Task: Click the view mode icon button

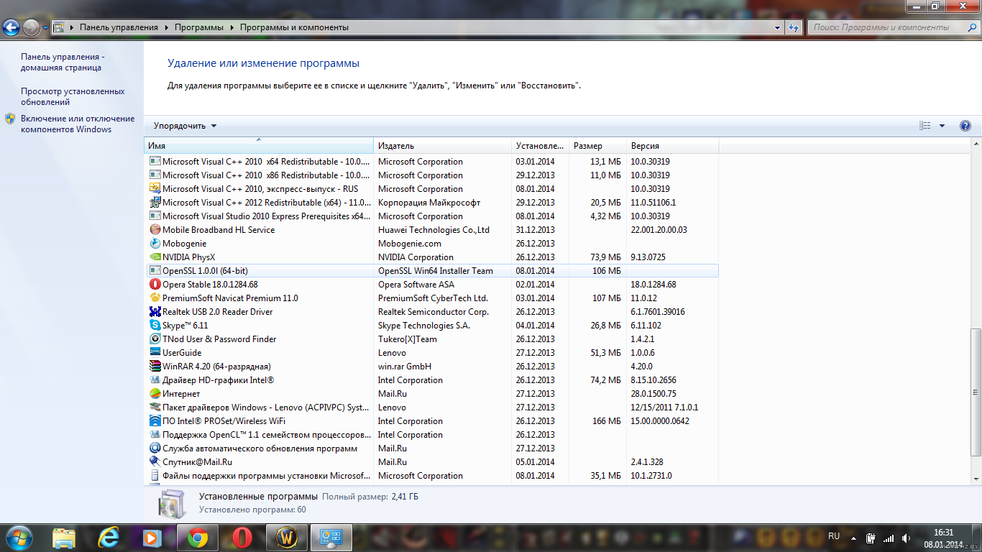Action: (x=925, y=126)
